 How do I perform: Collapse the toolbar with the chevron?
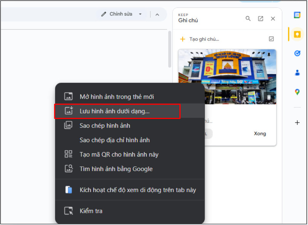point(157,14)
